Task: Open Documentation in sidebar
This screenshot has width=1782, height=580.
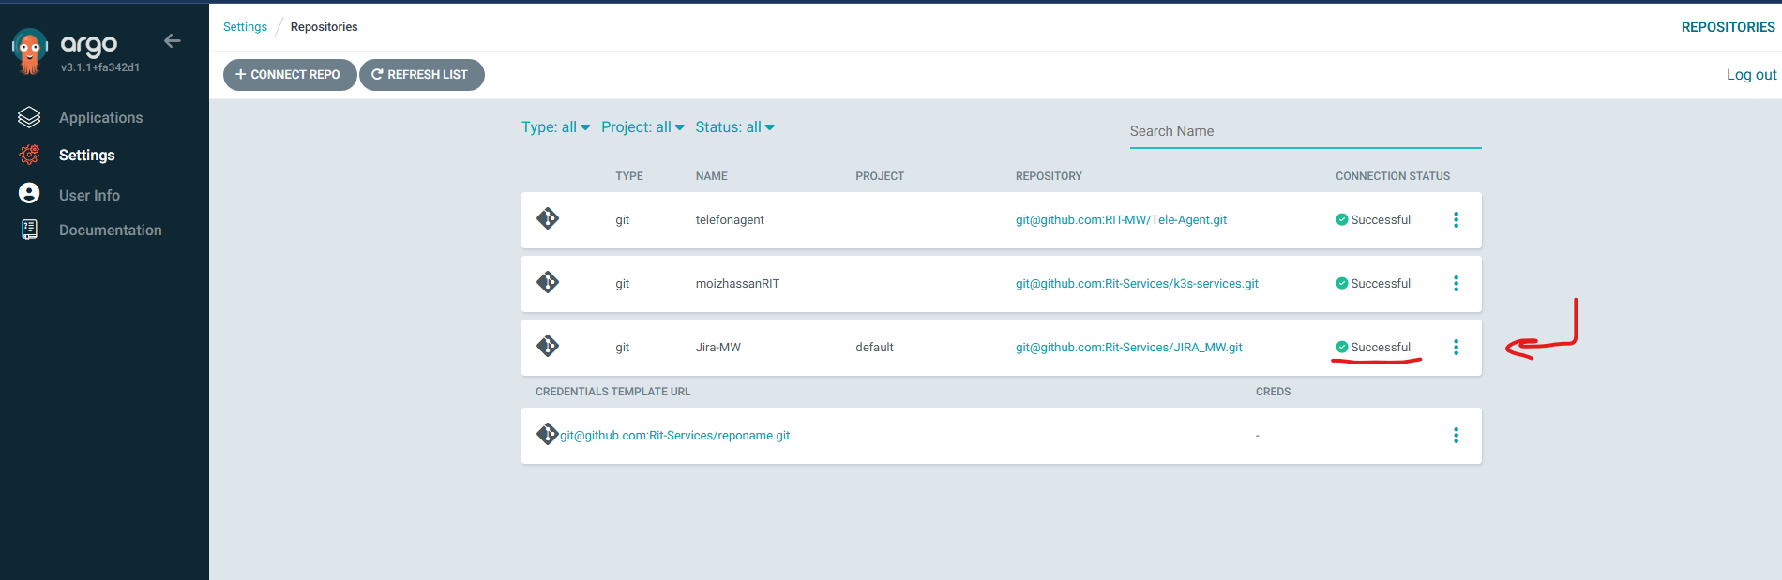Action: pos(110,230)
